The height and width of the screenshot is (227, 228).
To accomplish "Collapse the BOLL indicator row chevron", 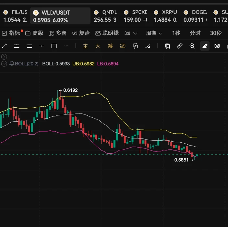I will coord(4,64).
